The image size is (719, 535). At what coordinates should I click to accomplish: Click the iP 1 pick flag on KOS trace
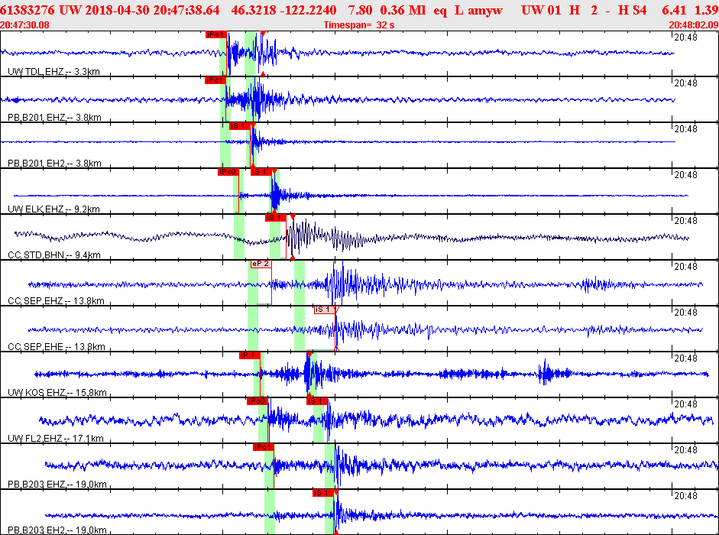[x=249, y=355]
